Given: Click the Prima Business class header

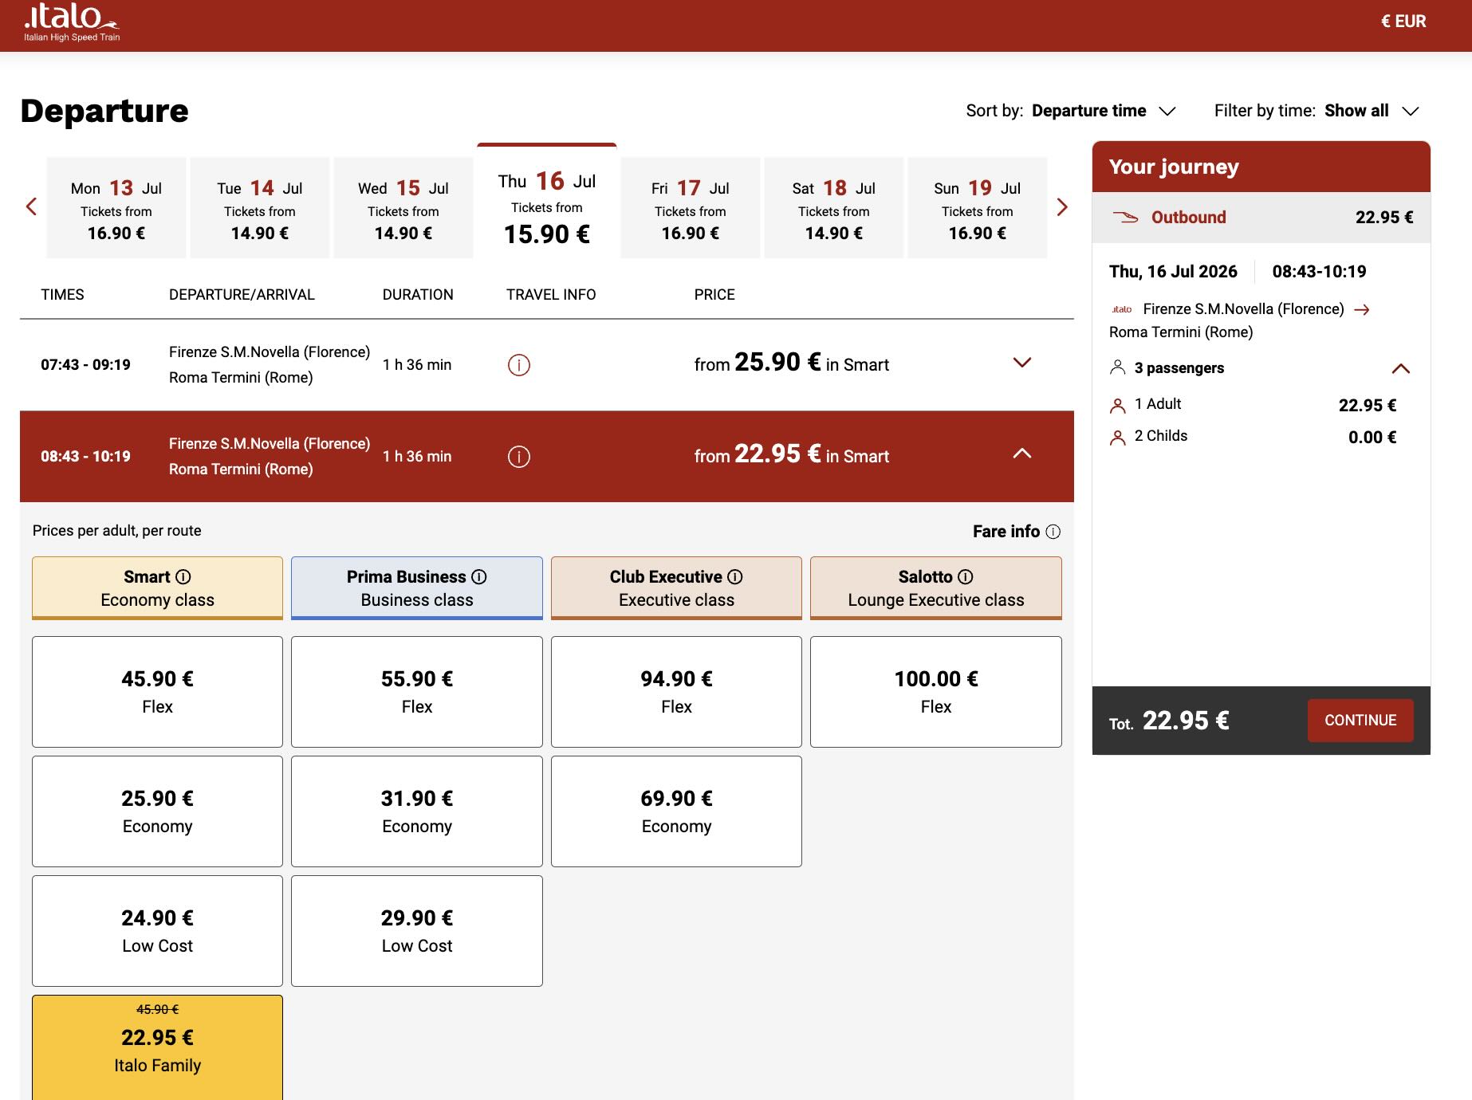Looking at the screenshot, I should pyautogui.click(x=417, y=588).
